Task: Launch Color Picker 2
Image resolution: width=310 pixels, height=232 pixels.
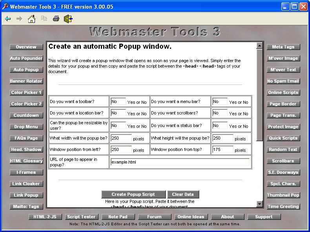Action: tap(26, 104)
